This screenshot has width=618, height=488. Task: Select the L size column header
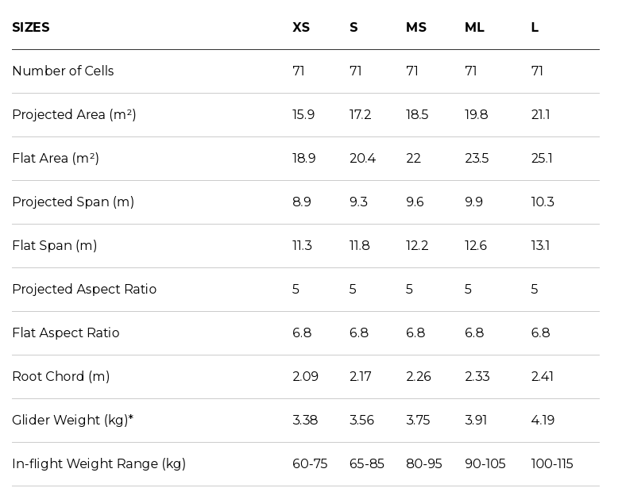[x=535, y=27]
